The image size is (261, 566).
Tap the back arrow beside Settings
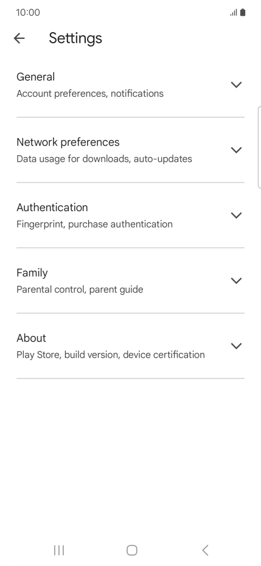19,38
